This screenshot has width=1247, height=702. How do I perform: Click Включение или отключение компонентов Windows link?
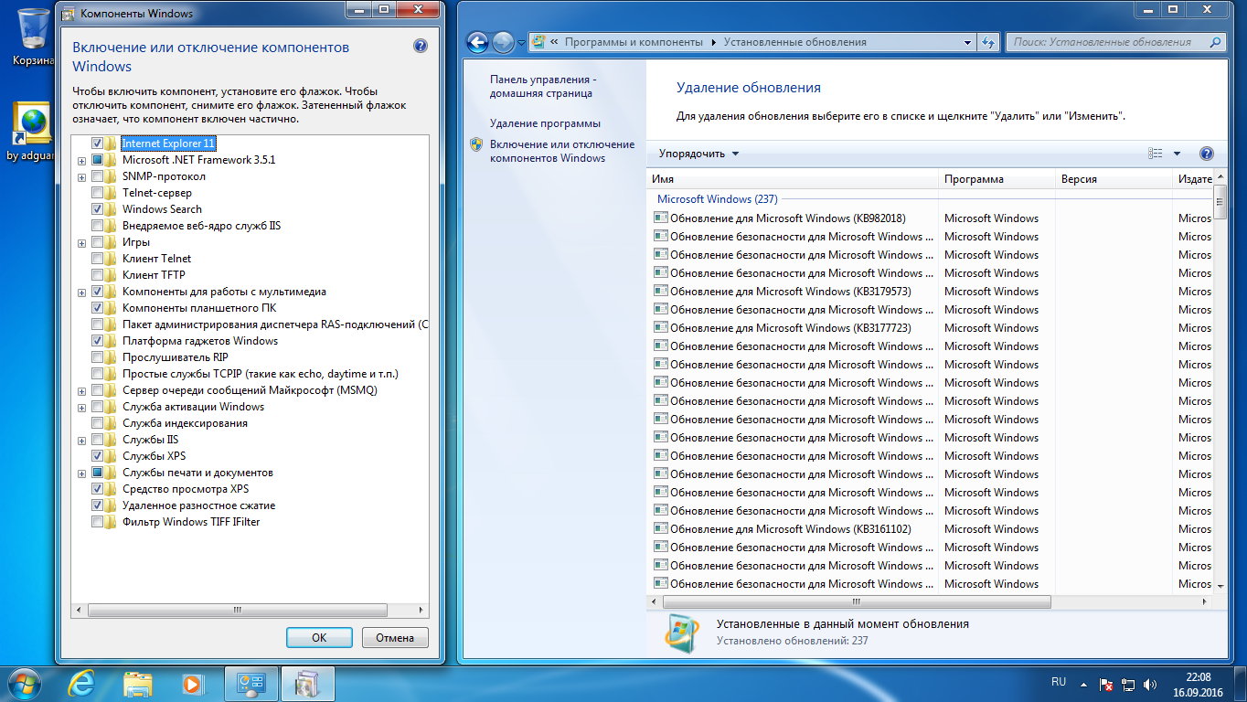562,151
